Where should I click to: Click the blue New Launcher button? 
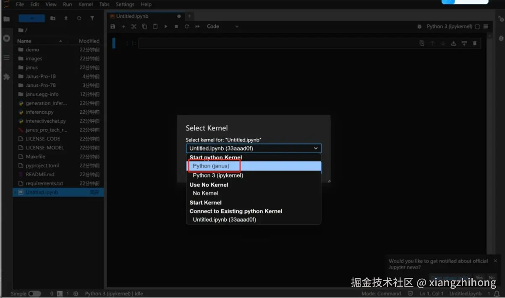tap(31, 18)
